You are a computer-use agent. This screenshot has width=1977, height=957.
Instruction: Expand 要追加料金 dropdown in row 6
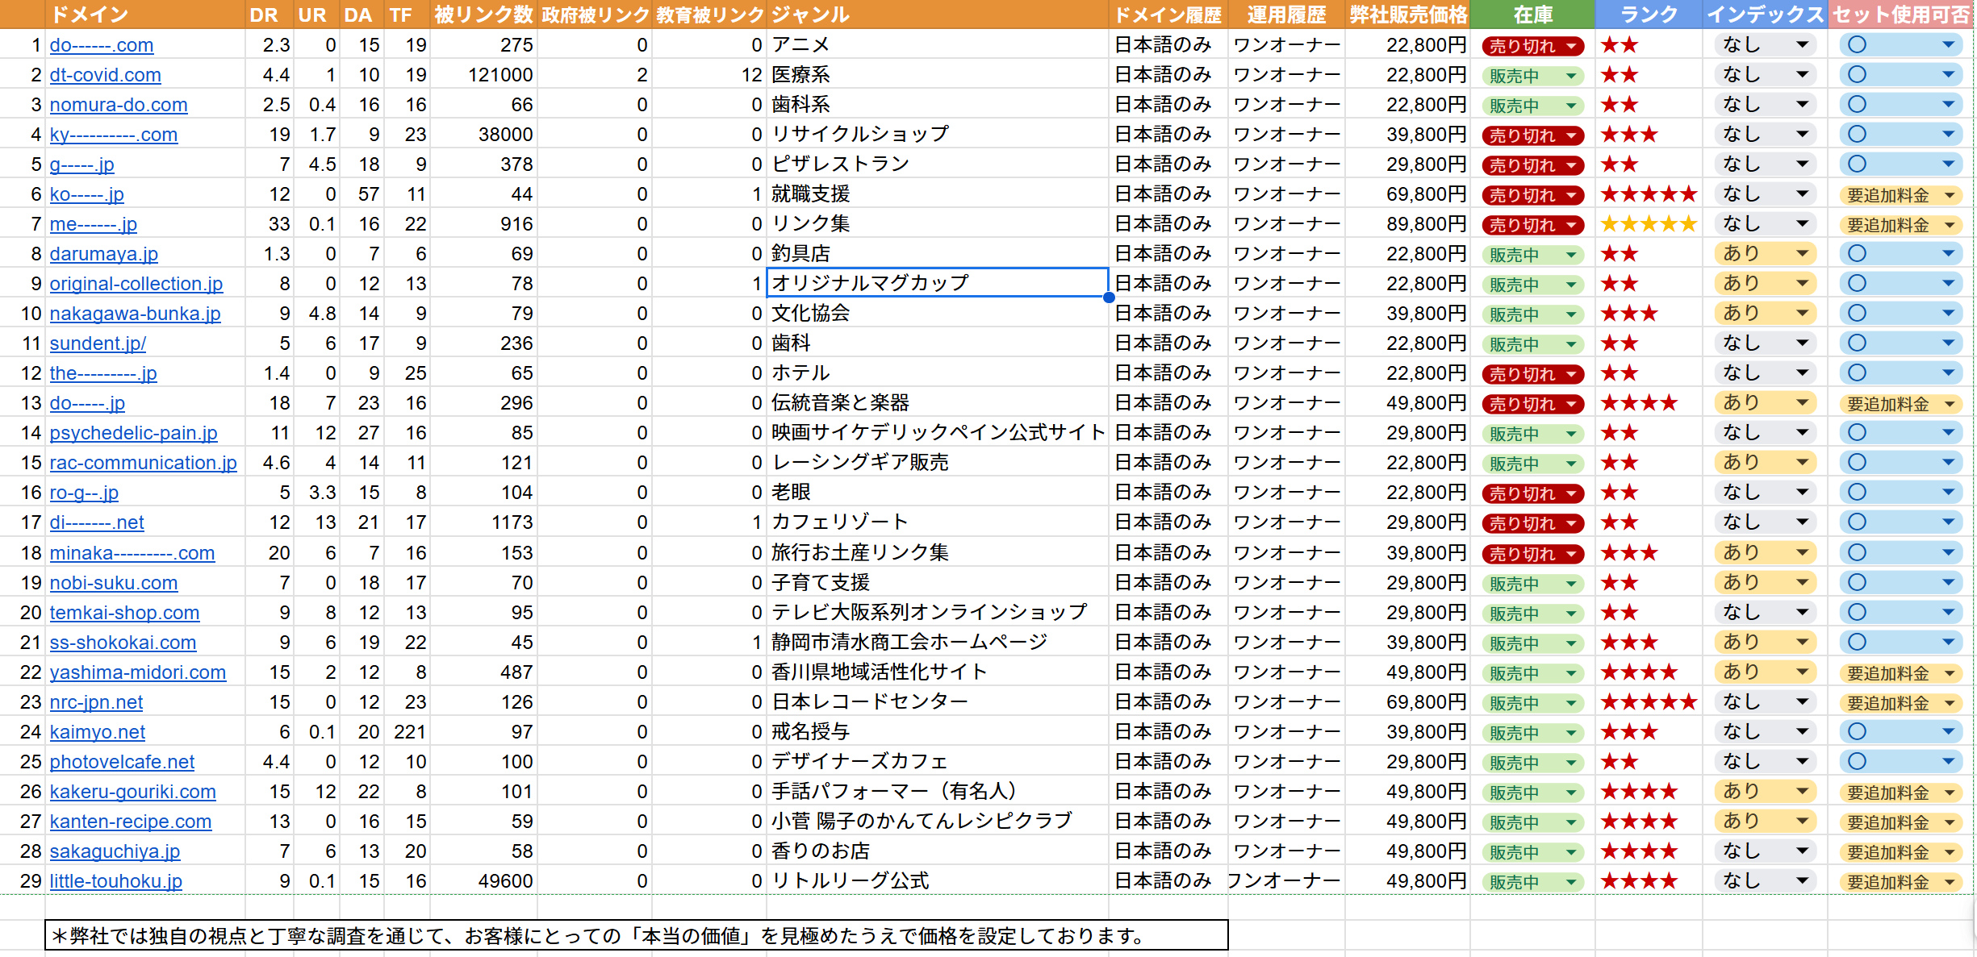pos(1950,195)
